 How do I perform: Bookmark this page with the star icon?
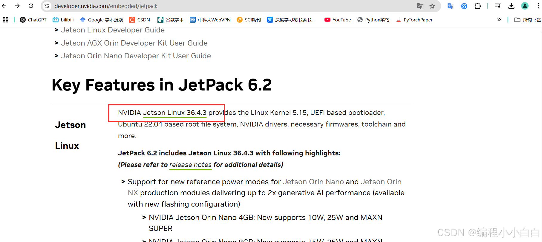[432, 6]
